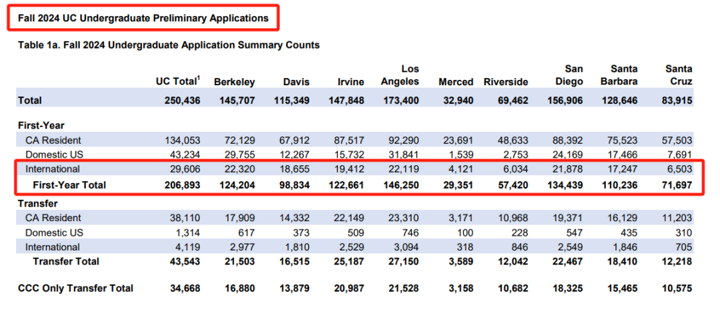Click Transfer Total Irvine value 25,187
720x319 pixels.
pyautogui.click(x=349, y=261)
